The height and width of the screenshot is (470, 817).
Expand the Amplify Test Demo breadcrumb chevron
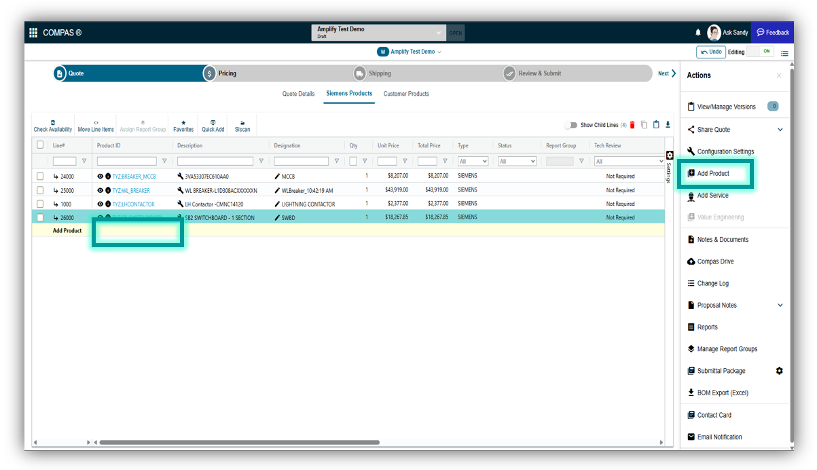pos(439,52)
